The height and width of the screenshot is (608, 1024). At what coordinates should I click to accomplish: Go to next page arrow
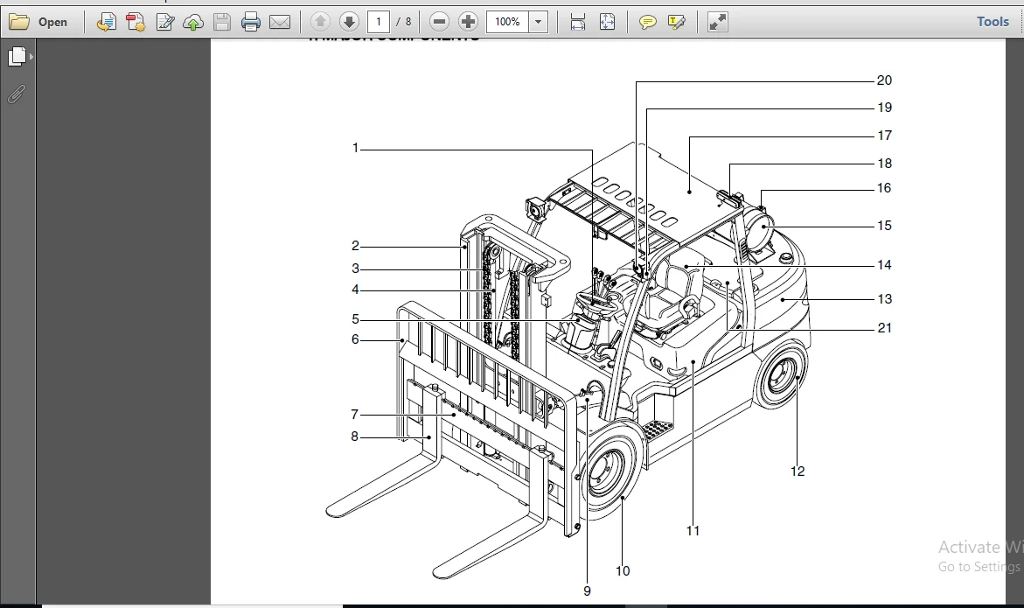(350, 22)
